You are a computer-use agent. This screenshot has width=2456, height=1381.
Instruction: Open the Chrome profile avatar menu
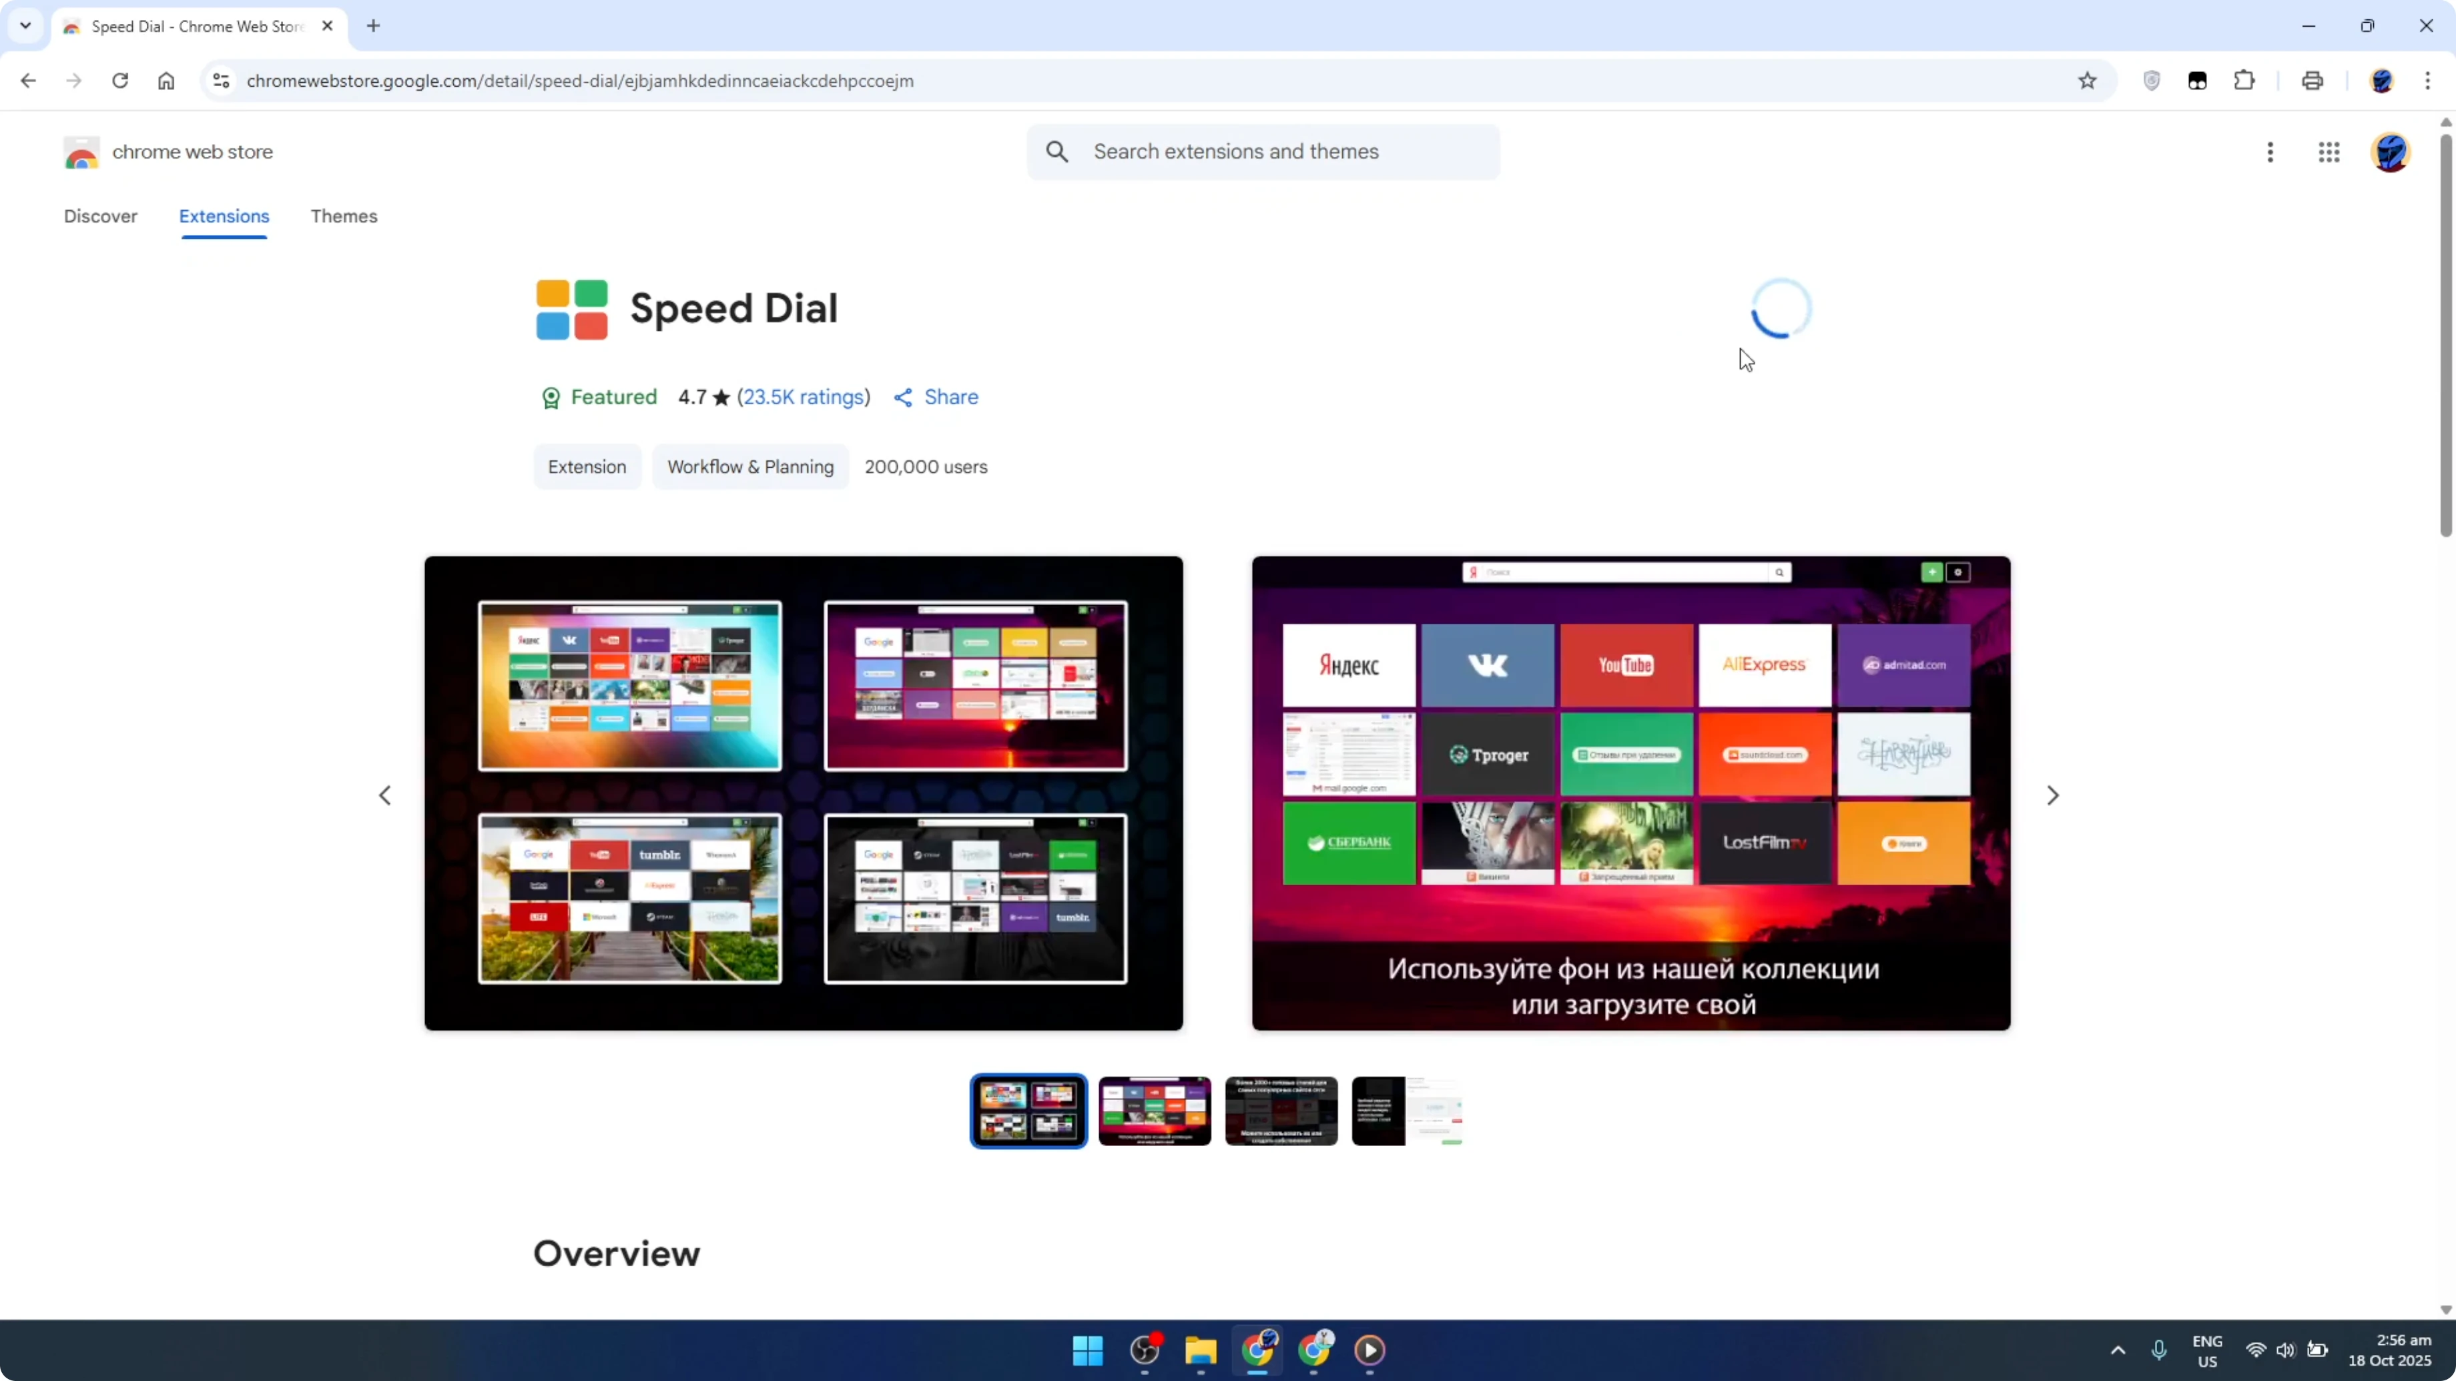click(x=2383, y=81)
